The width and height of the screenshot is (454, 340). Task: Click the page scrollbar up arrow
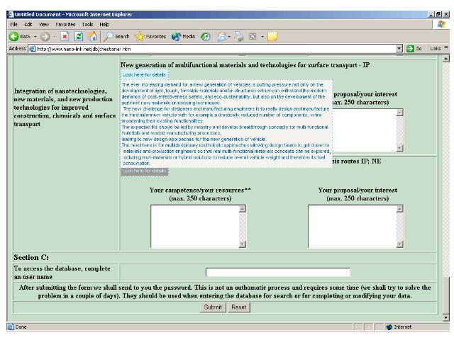(x=446, y=59)
